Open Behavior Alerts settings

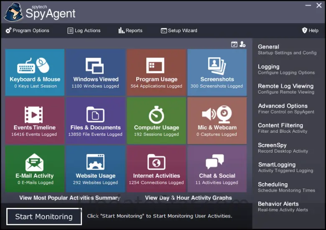click(283, 207)
